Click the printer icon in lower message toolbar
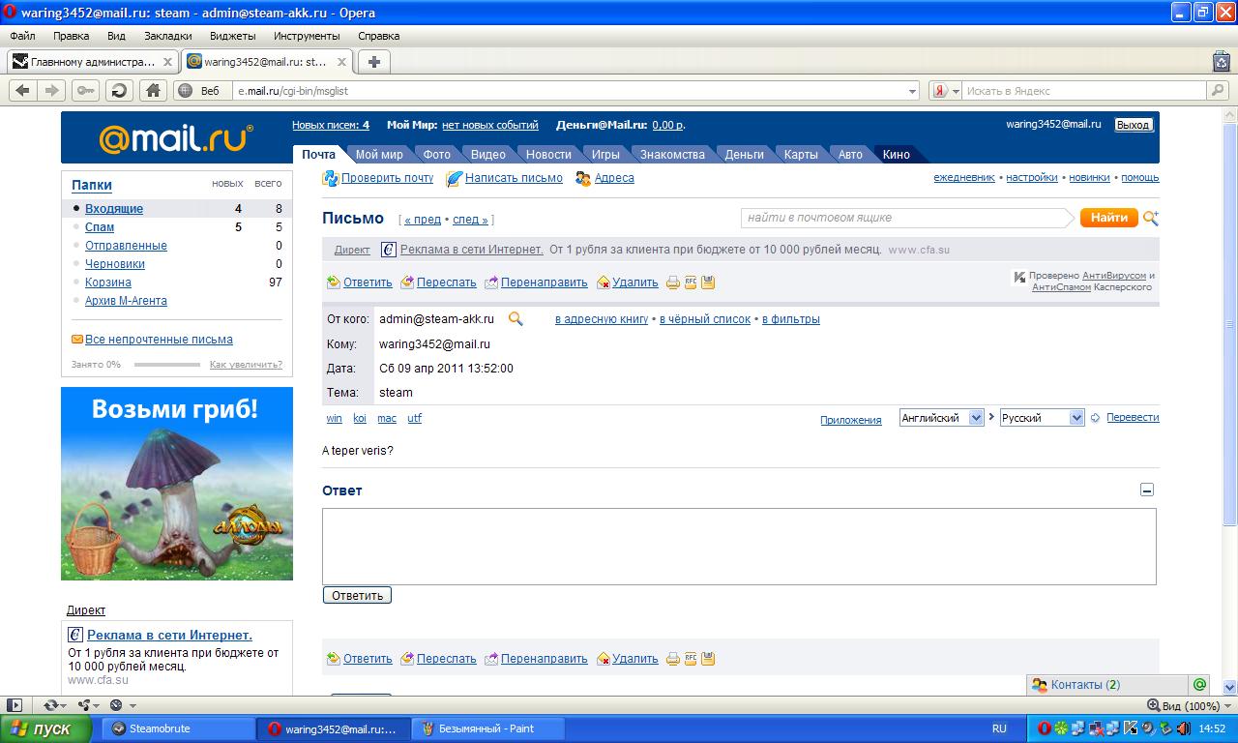 673,659
